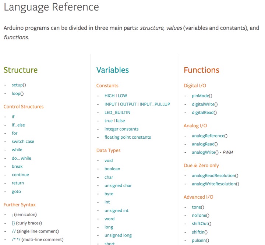Open the floating point constants link
Image resolution: width=265 pixels, height=245 pixels.
[x=128, y=137]
